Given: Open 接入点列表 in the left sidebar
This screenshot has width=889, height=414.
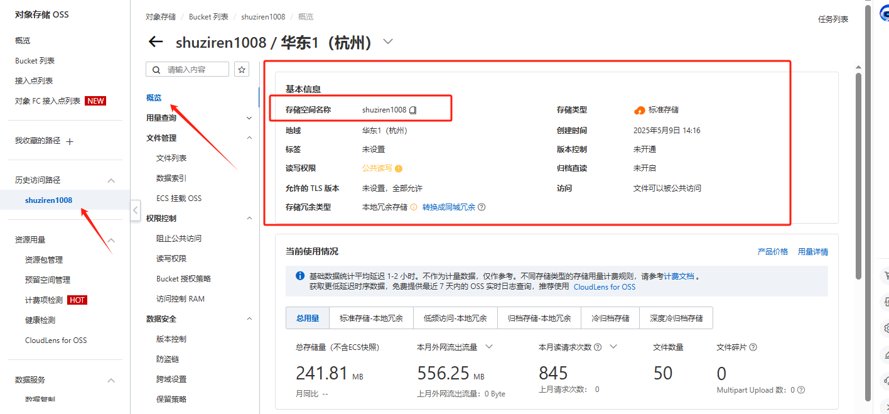Looking at the screenshot, I should click(x=34, y=81).
